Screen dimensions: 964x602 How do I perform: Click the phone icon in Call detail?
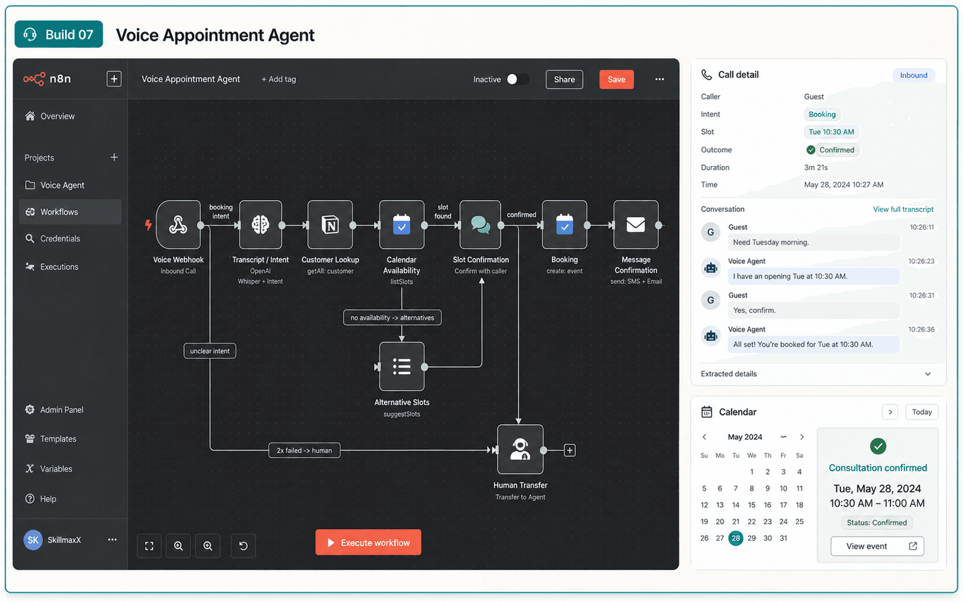707,75
